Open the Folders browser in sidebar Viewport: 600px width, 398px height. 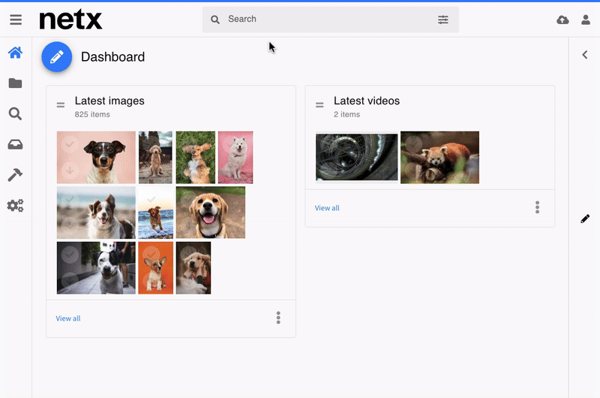click(x=15, y=83)
